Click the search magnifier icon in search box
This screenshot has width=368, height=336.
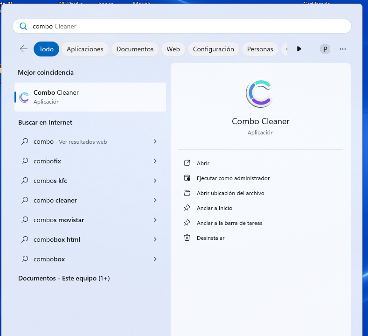click(23, 26)
